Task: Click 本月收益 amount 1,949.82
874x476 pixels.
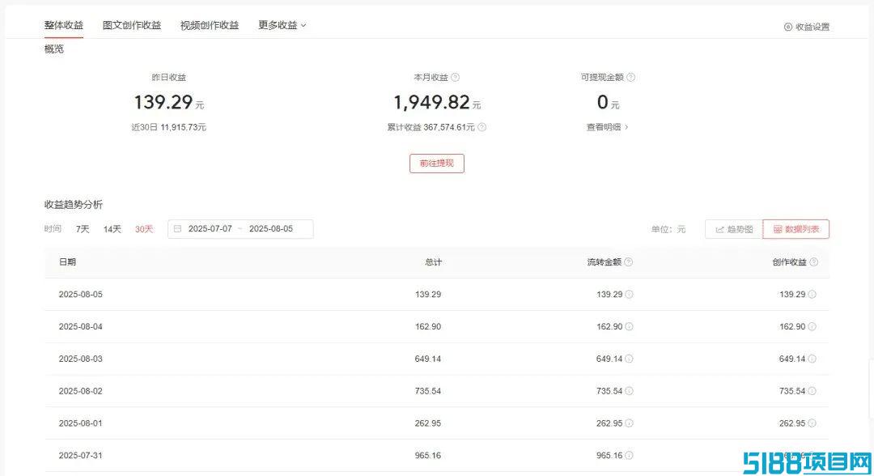Action: (x=432, y=102)
